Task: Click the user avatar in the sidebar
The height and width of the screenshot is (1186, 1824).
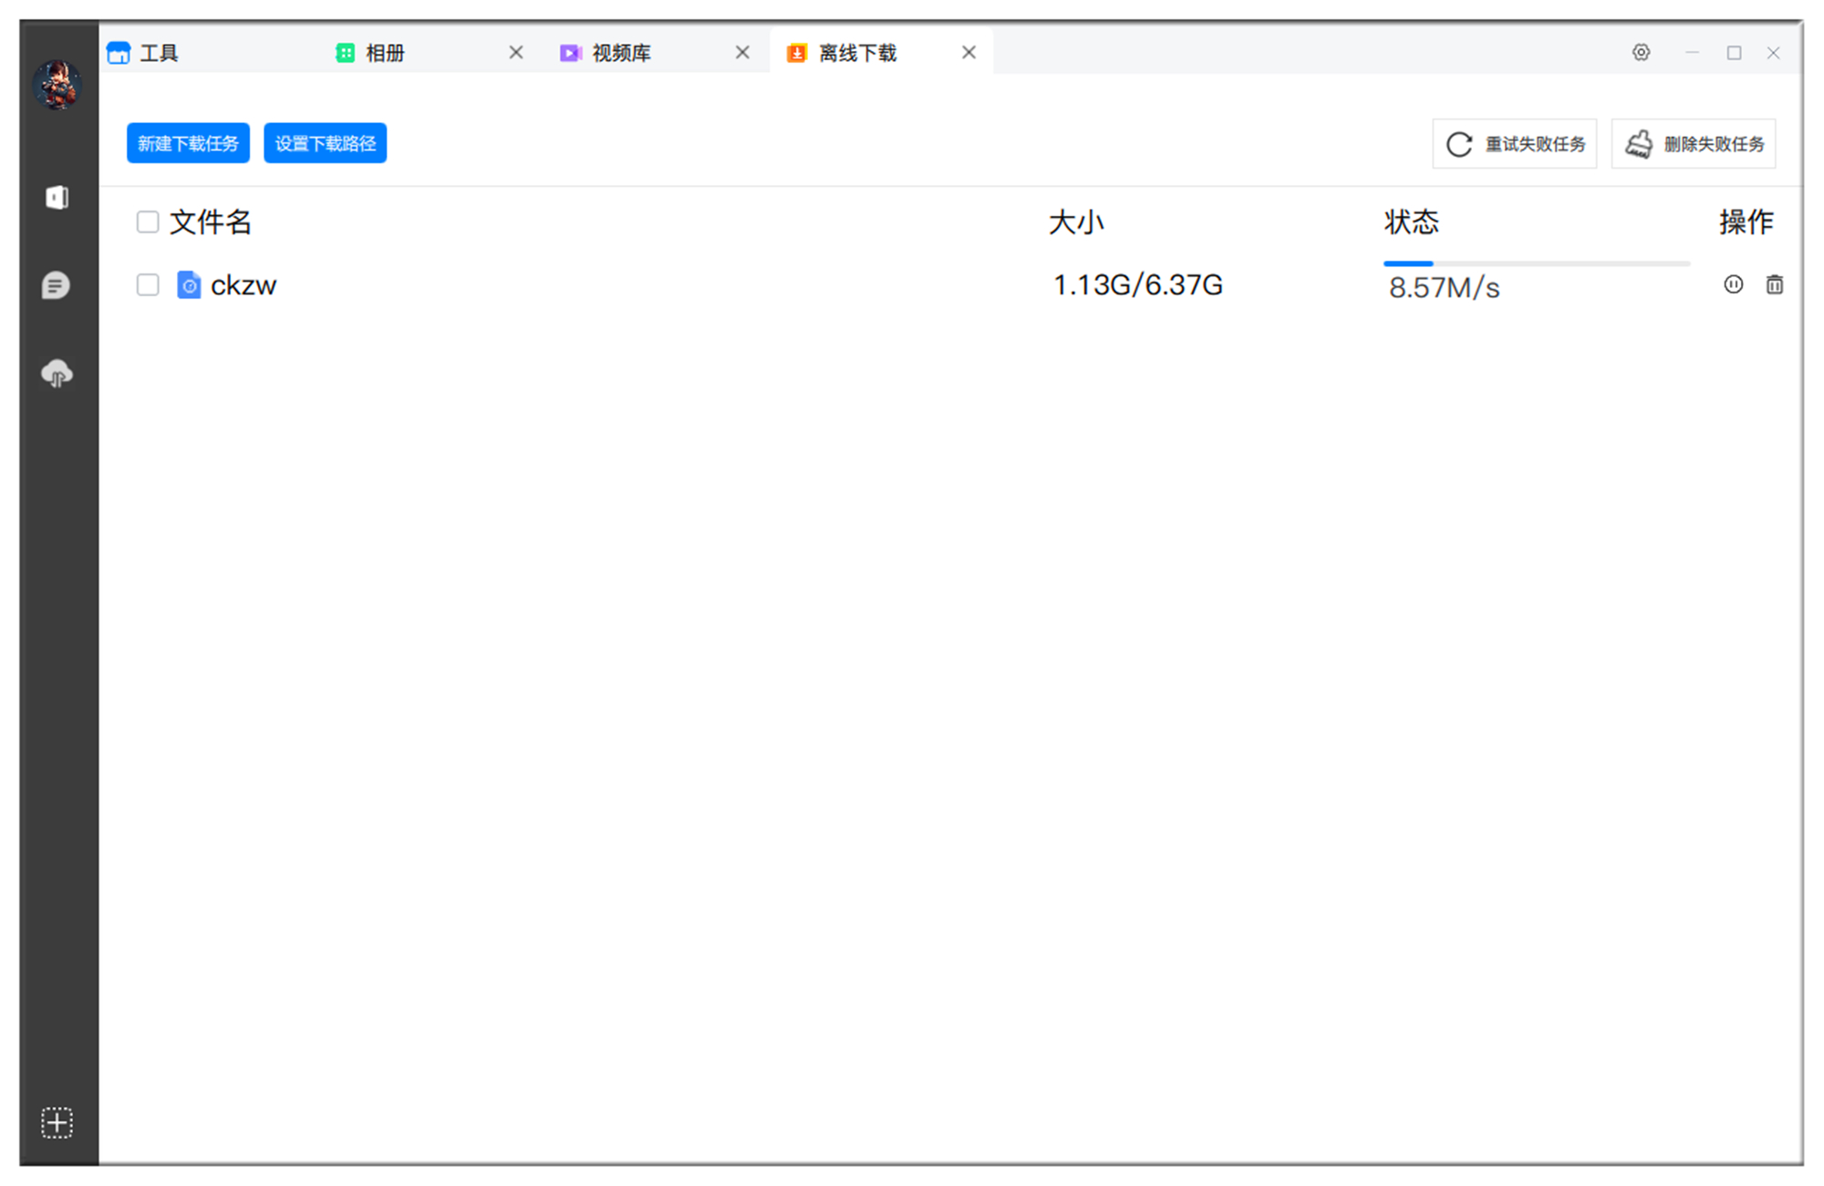Action: [57, 85]
